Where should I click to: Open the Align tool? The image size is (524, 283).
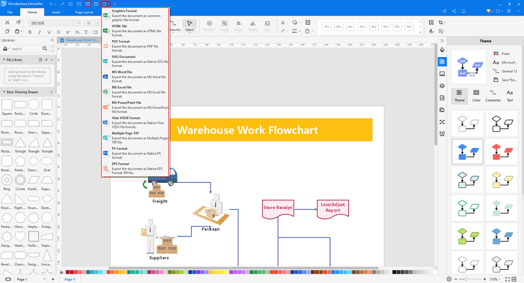click(238, 26)
